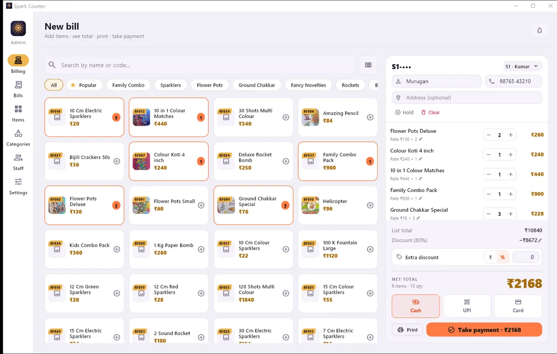Add Kids Combo Pack to bill
Screen dimensions: 557x354
pos(117,249)
